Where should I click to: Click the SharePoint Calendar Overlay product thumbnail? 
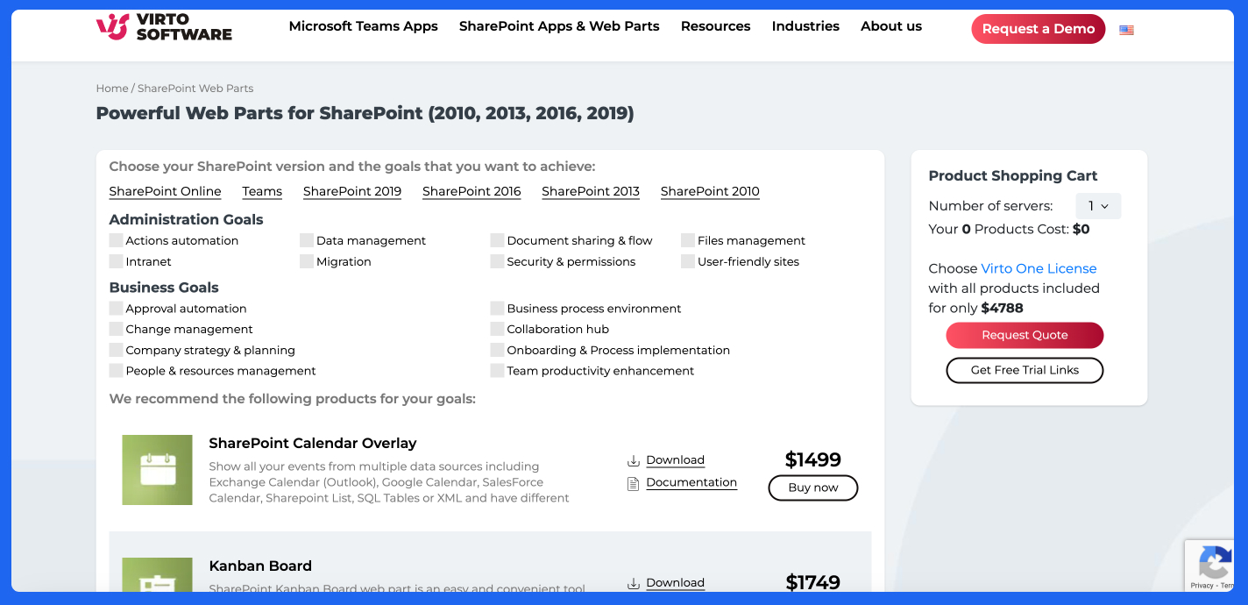tap(157, 470)
